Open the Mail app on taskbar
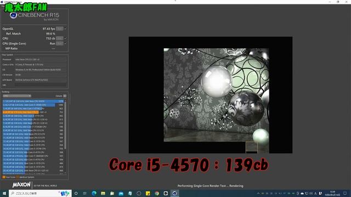The height and width of the screenshot is (197, 351). (121, 193)
